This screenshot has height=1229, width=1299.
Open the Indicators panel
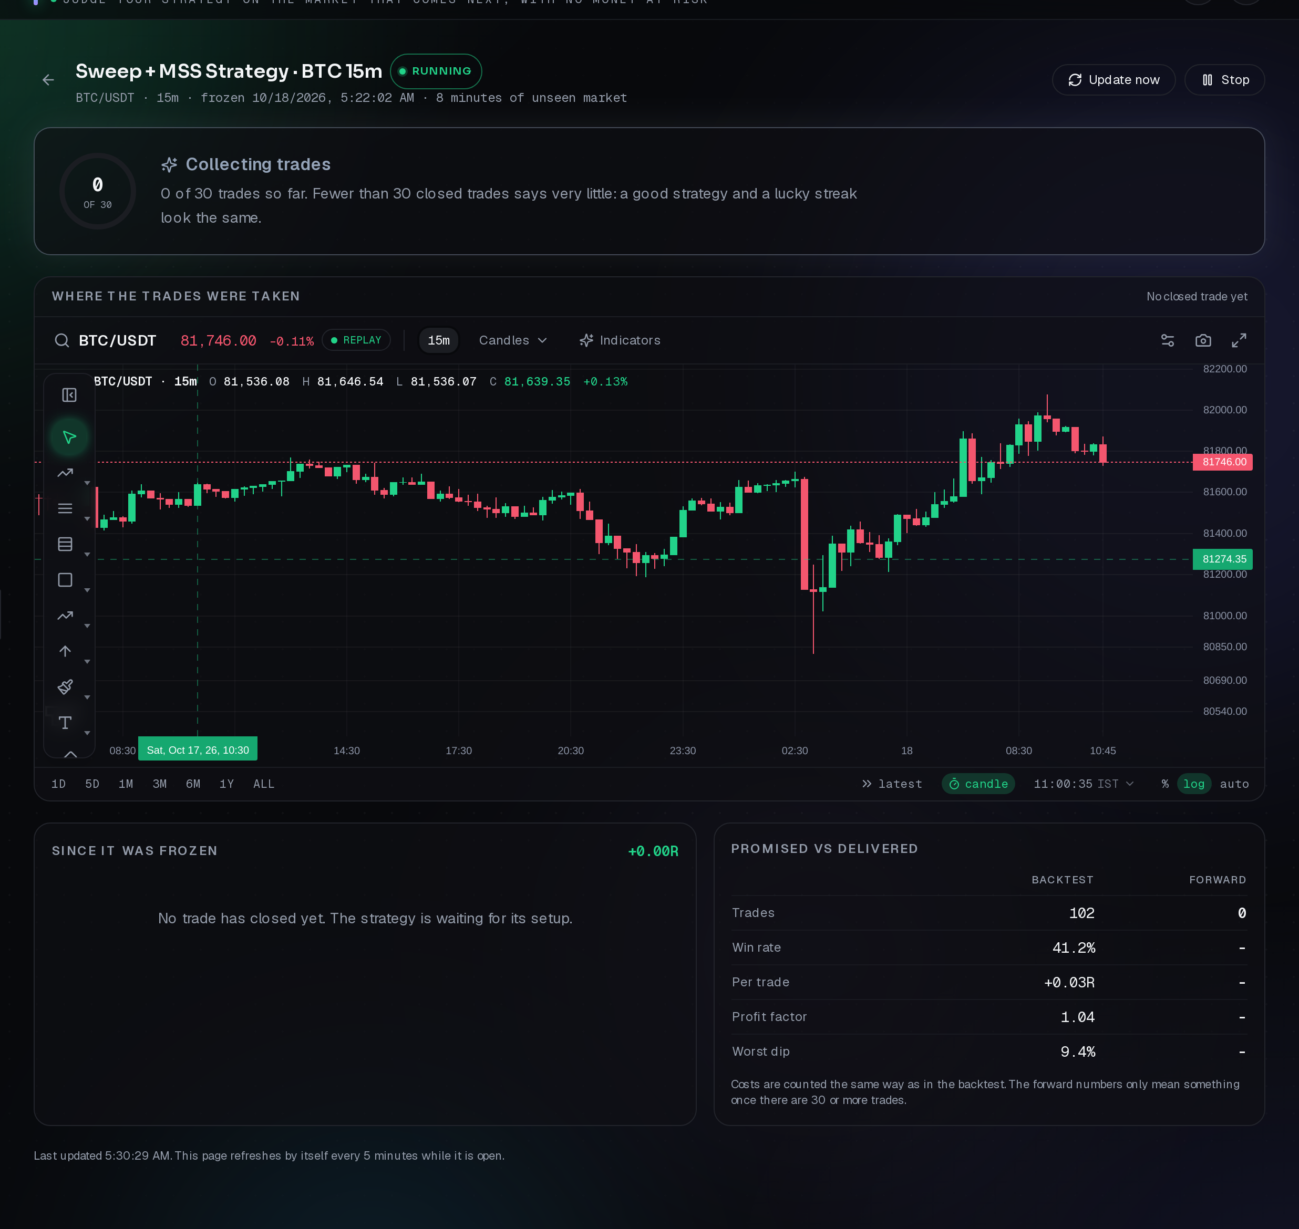click(x=620, y=340)
